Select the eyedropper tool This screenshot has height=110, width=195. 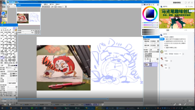coord(10,30)
